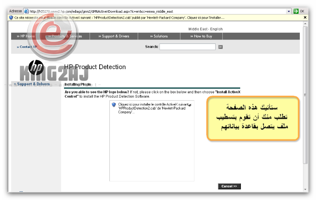The height and width of the screenshot is (200, 316).
Task: Open the HP Home navigation item
Action: 26,36
